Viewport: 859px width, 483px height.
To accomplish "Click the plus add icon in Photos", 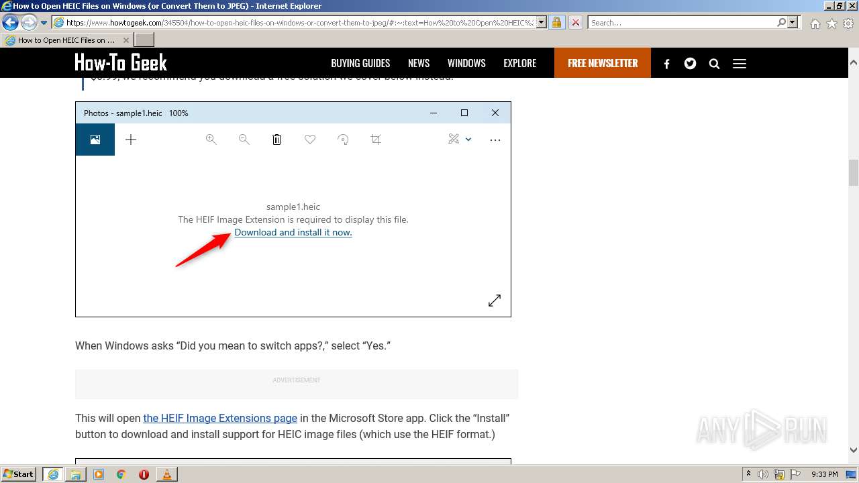I will [x=131, y=140].
